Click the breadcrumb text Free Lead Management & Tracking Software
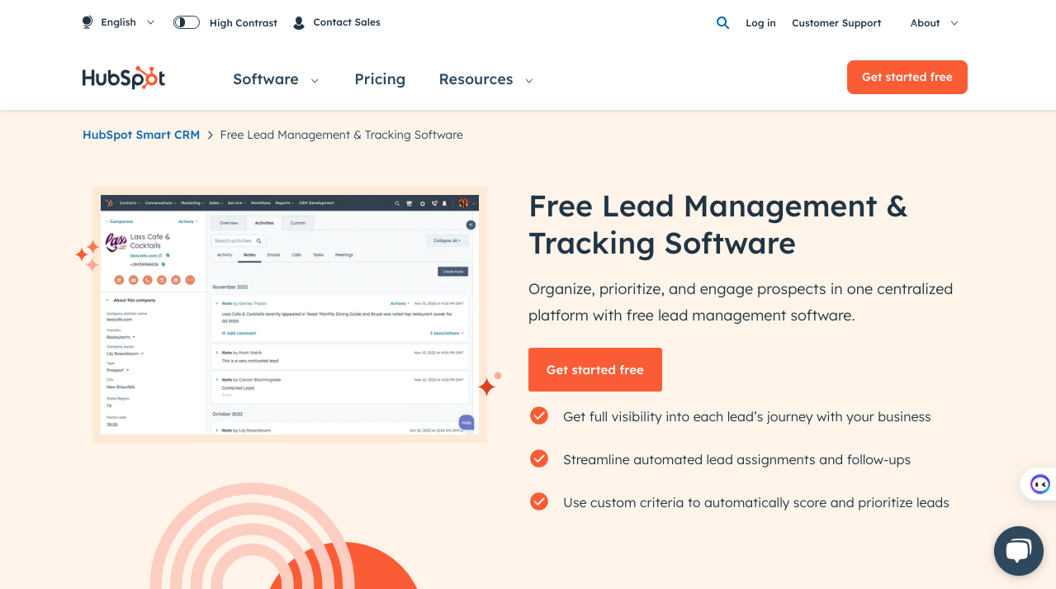Viewport: 1056px width, 589px height. pos(341,135)
